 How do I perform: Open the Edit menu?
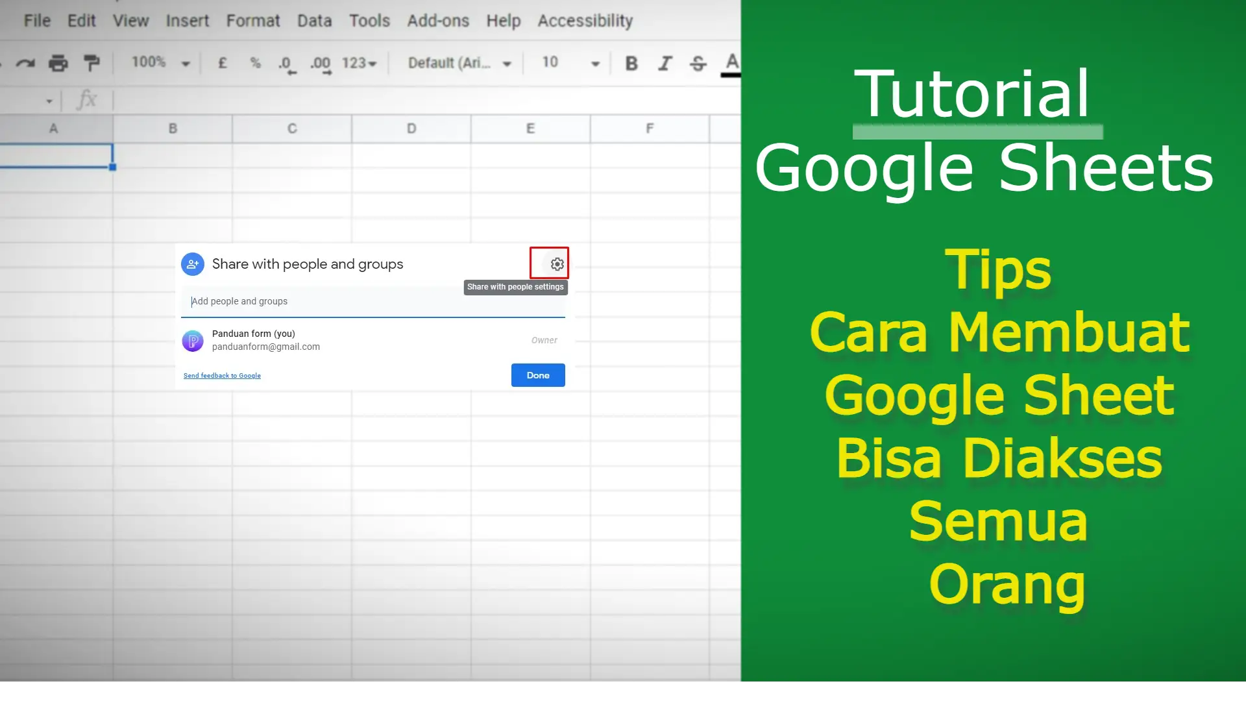[x=81, y=21]
